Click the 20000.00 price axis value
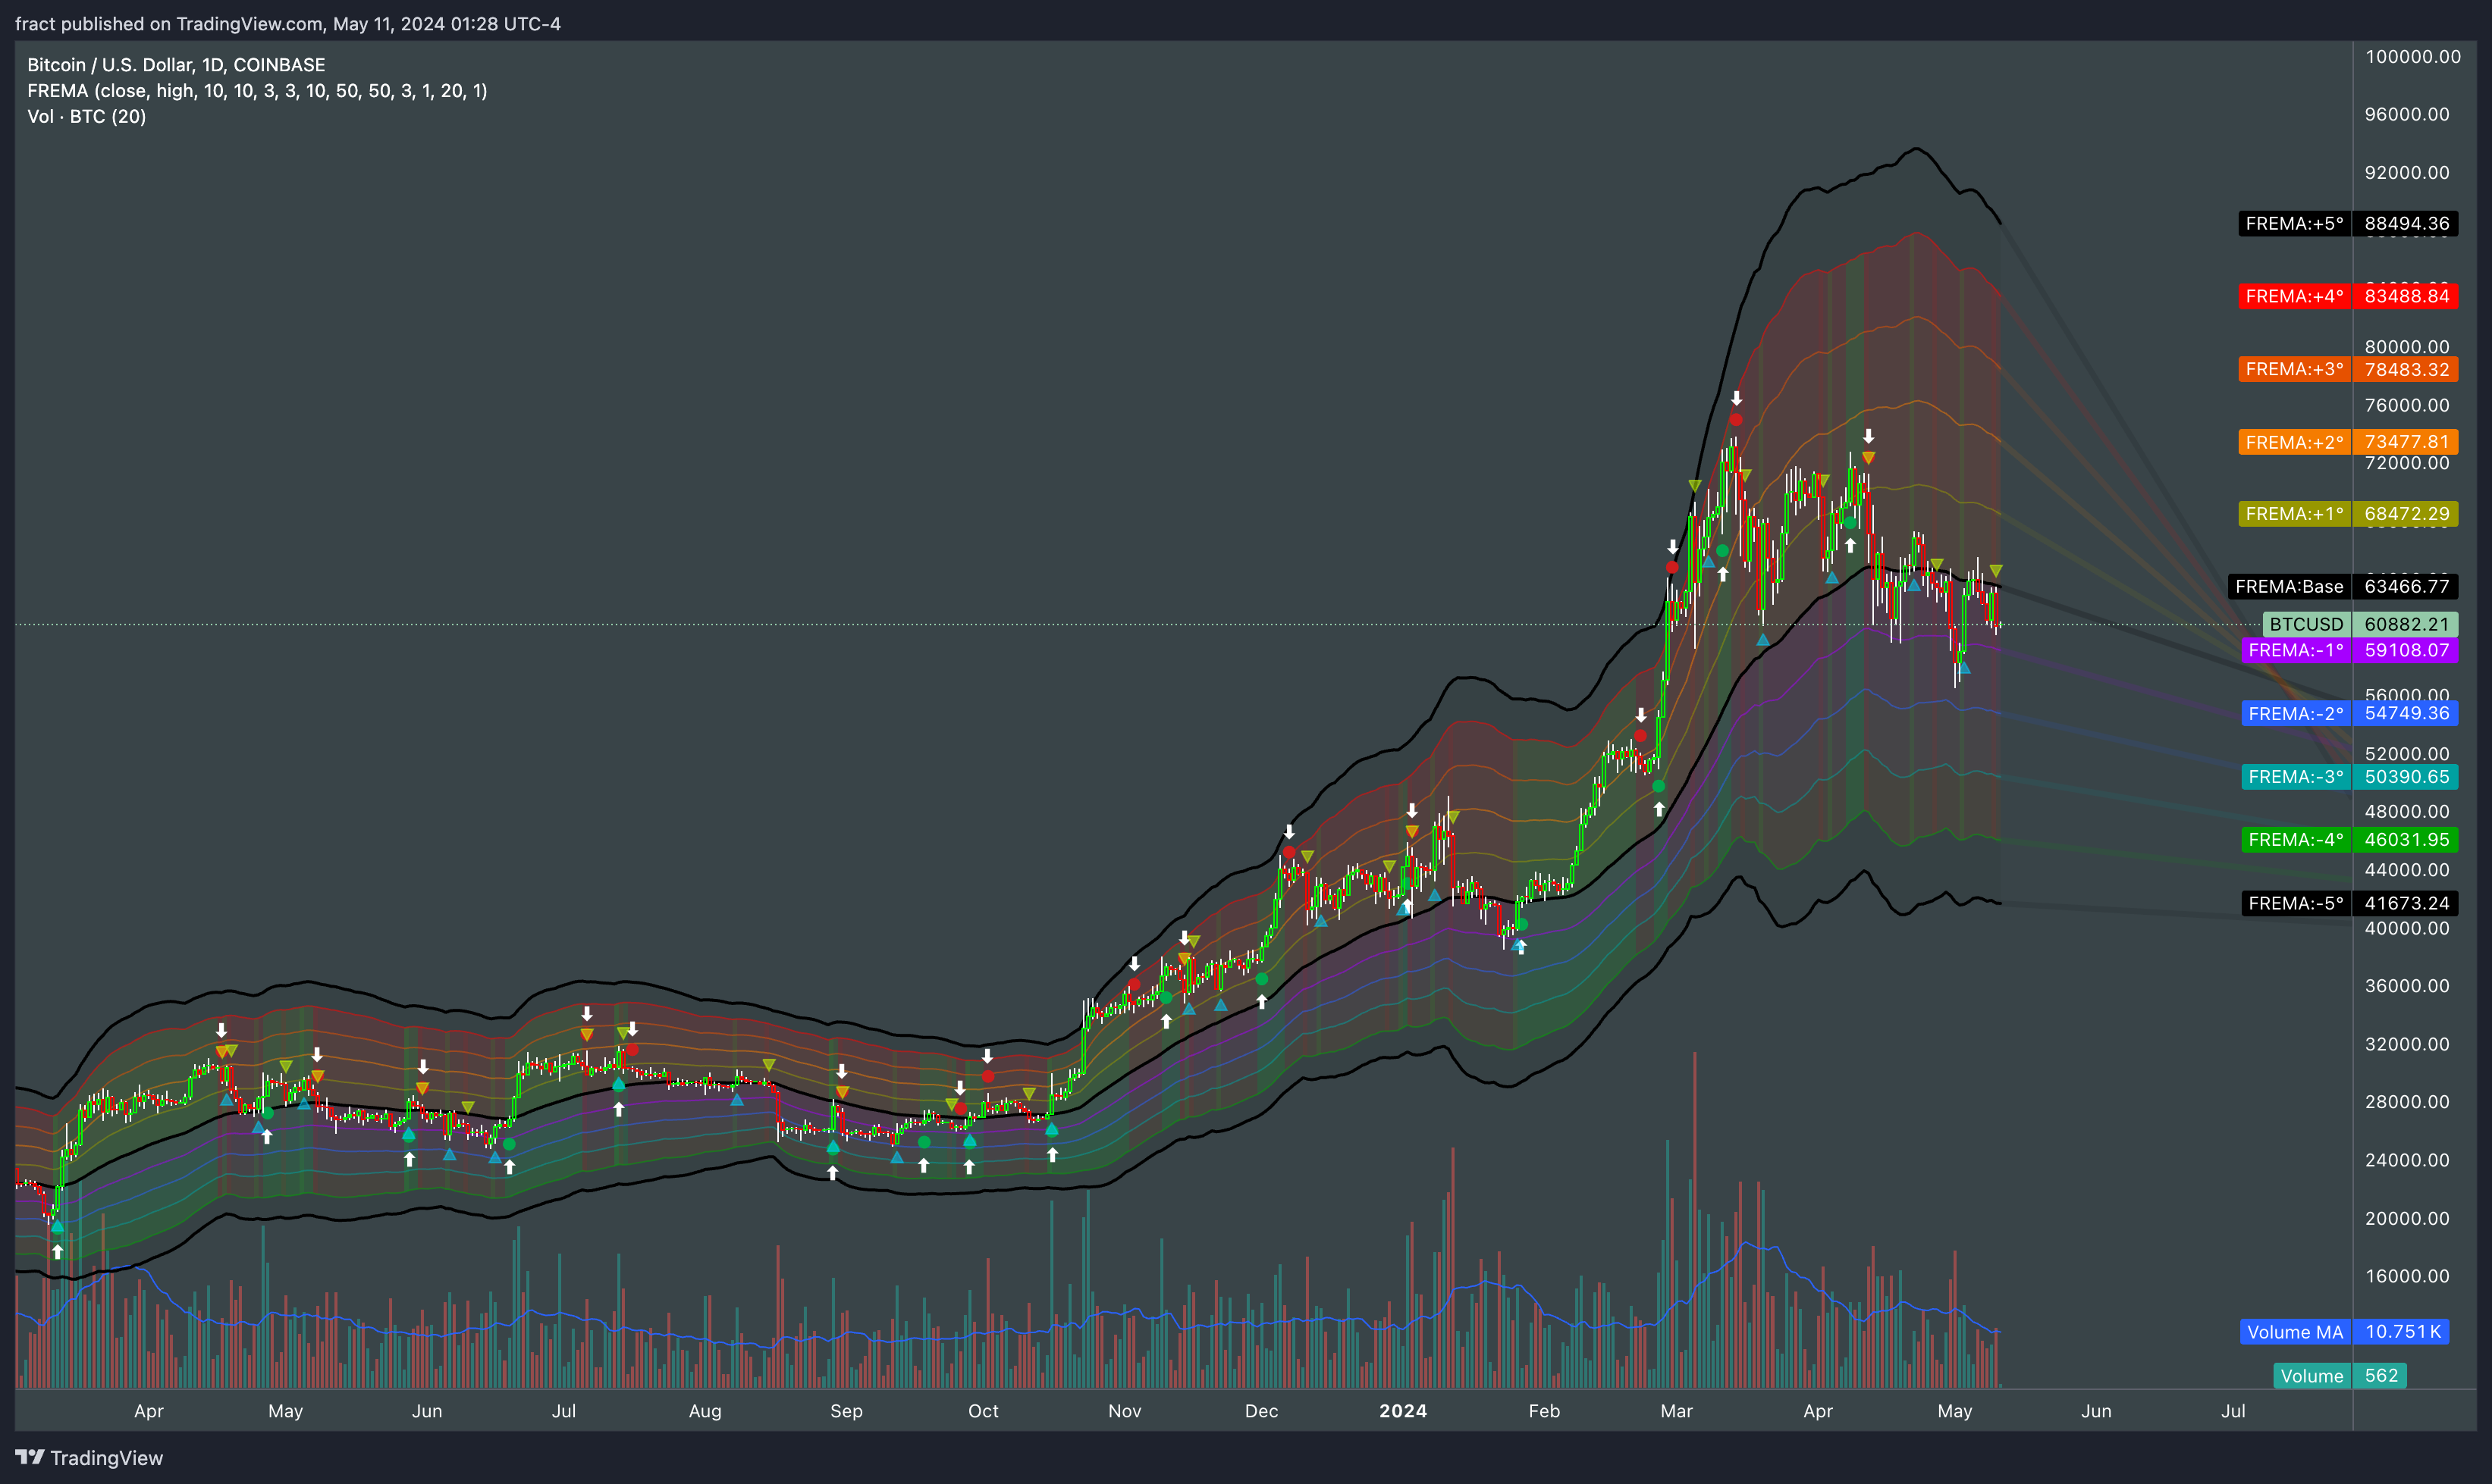The height and width of the screenshot is (1484, 2492). pyautogui.click(x=2407, y=1218)
